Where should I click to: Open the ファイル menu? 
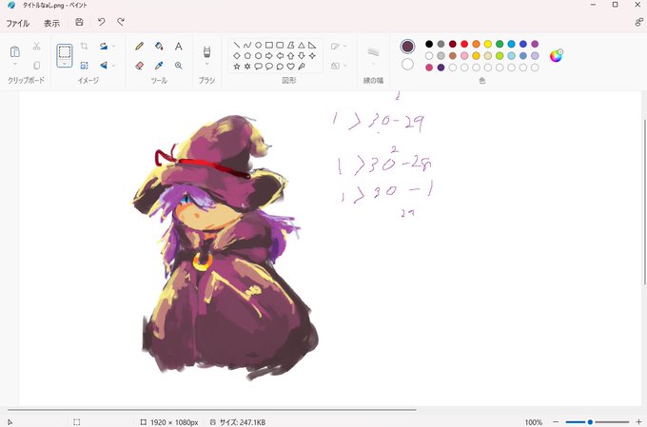click(18, 23)
